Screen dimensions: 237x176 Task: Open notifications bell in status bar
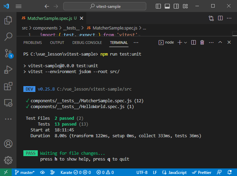point(229,172)
